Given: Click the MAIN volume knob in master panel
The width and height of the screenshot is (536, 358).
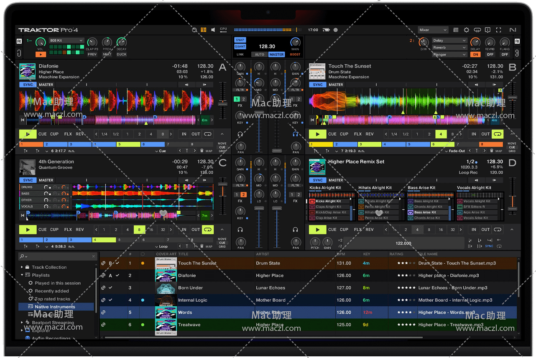Looking at the screenshot, I should 295,42.
